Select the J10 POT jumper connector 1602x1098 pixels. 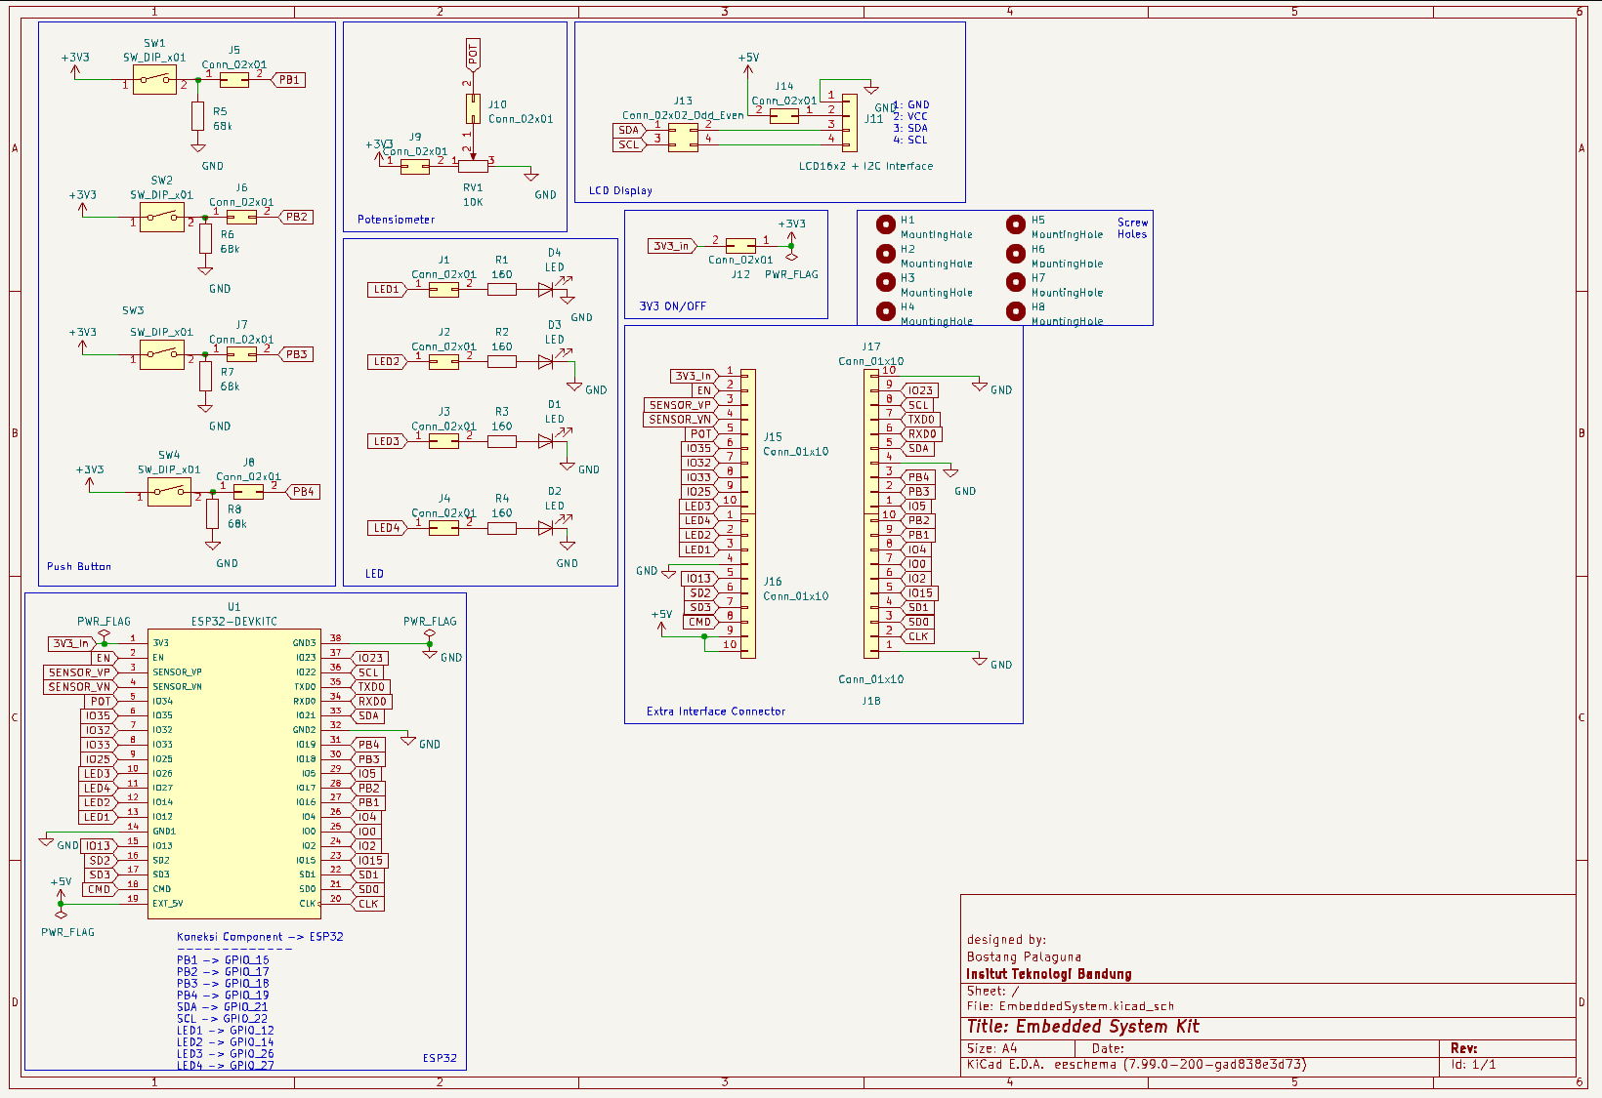tap(473, 108)
